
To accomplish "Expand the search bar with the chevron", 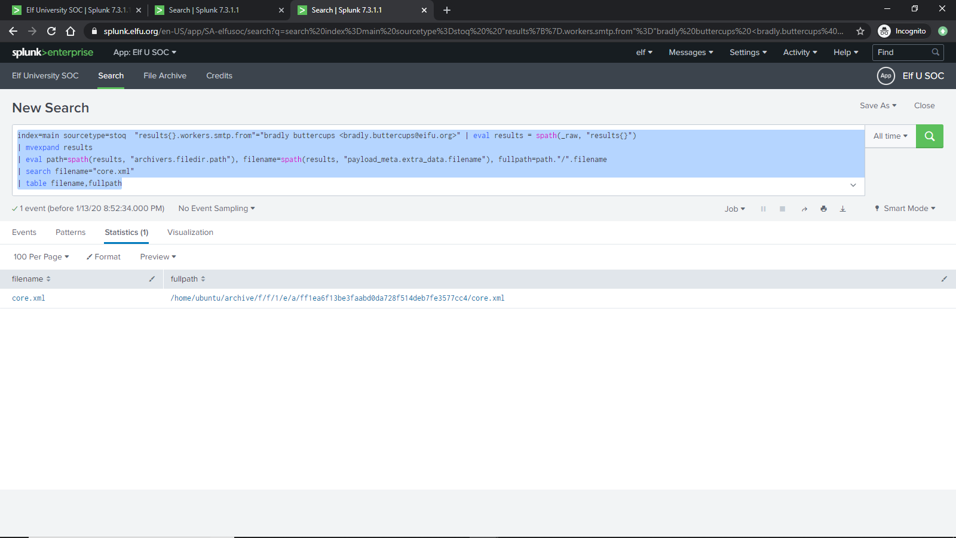I will 853,185.
